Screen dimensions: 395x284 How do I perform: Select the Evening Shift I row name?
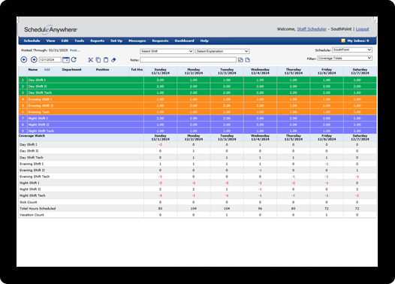pos(40,99)
